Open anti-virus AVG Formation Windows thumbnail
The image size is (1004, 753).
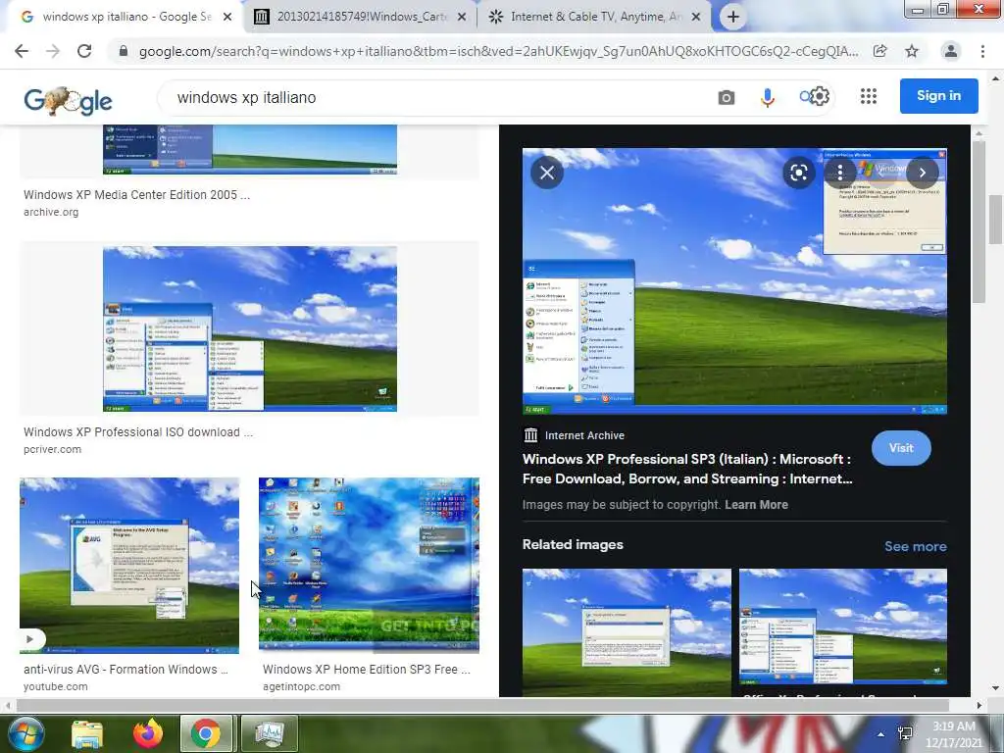point(129,566)
